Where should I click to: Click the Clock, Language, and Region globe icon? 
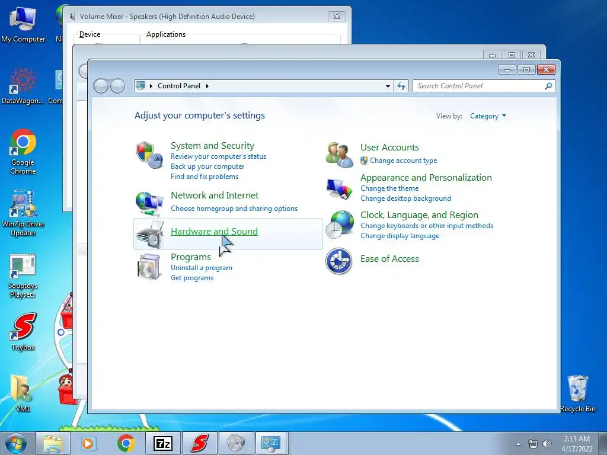(x=339, y=225)
